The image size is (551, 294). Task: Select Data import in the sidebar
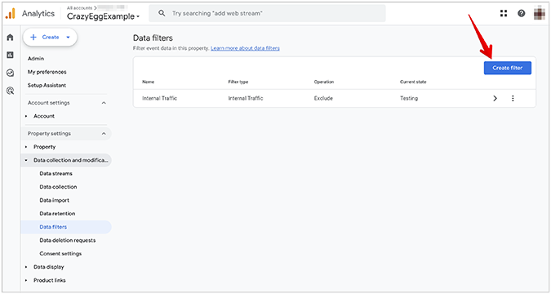[55, 200]
